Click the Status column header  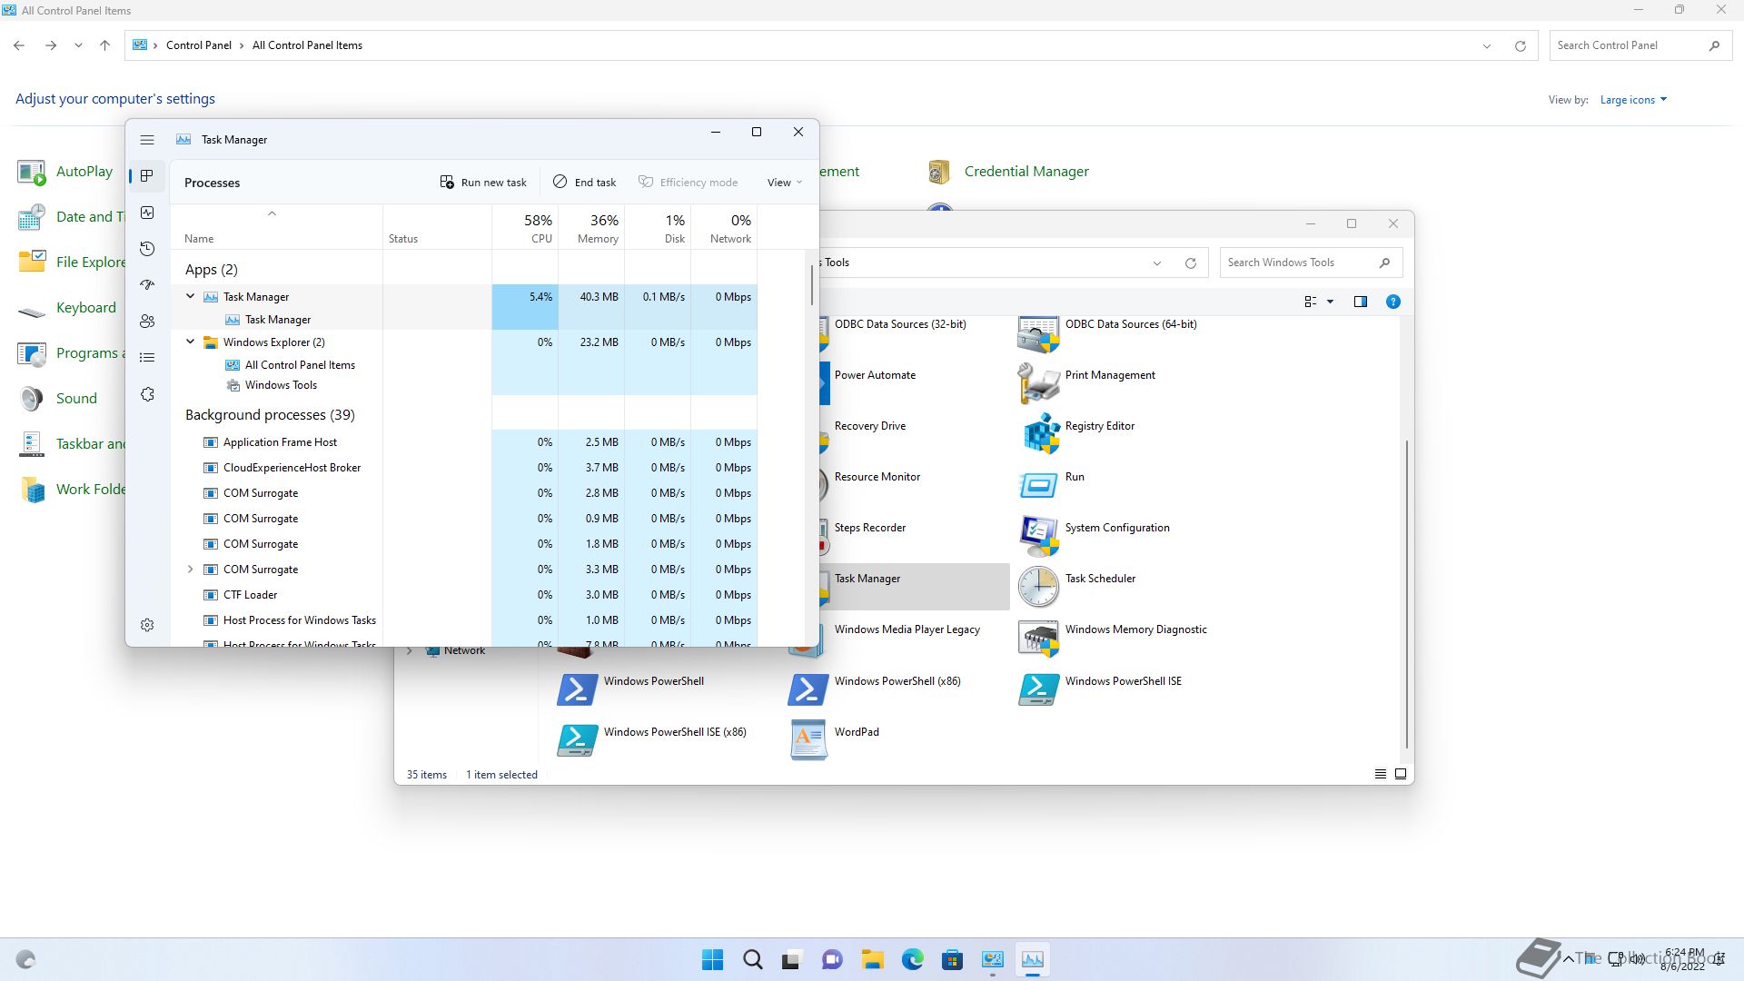[x=437, y=227]
